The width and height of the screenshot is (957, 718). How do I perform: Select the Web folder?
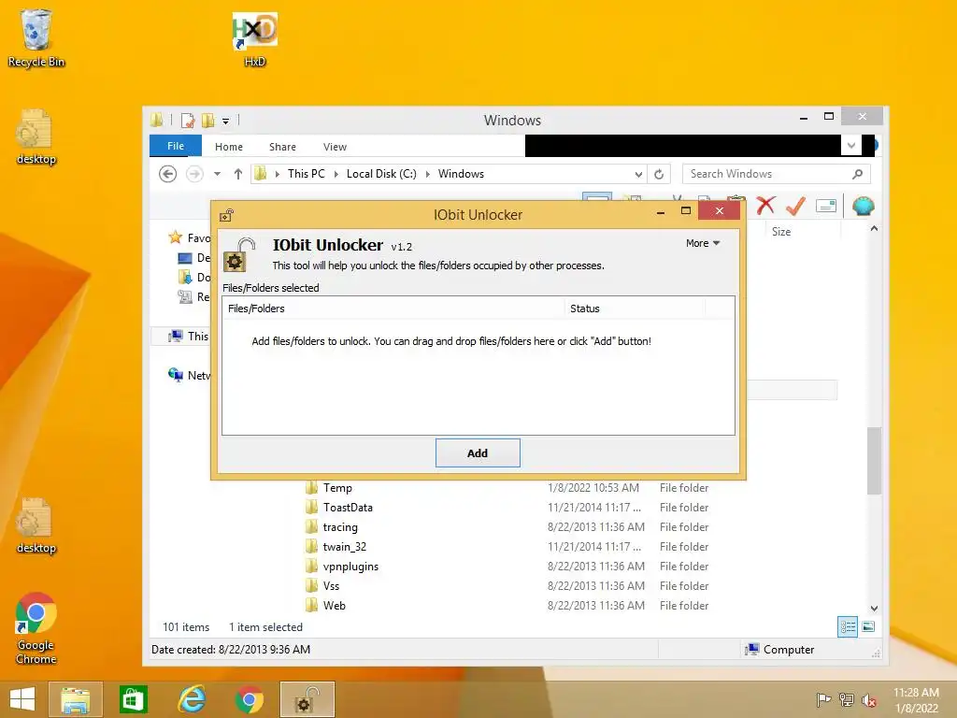(x=334, y=605)
